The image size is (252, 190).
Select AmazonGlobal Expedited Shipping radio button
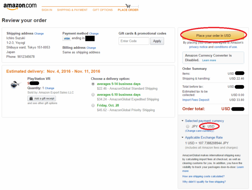click(93, 95)
